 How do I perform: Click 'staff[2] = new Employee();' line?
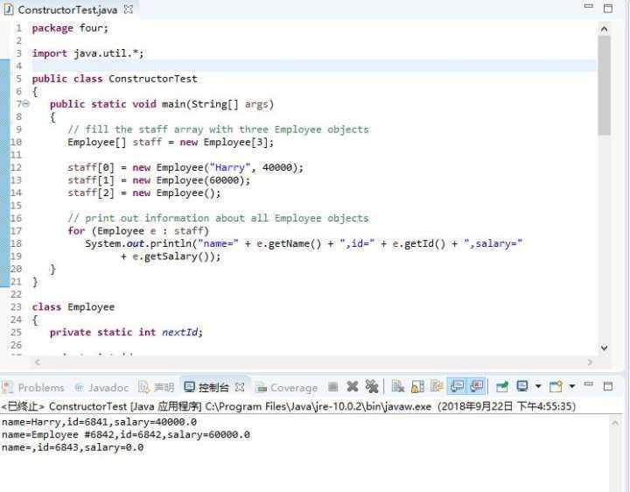tap(144, 193)
